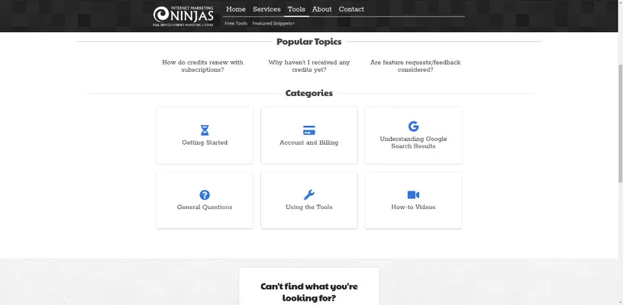
Task: Click the Internet Marketing Ninjas logo
Action: tap(183, 16)
